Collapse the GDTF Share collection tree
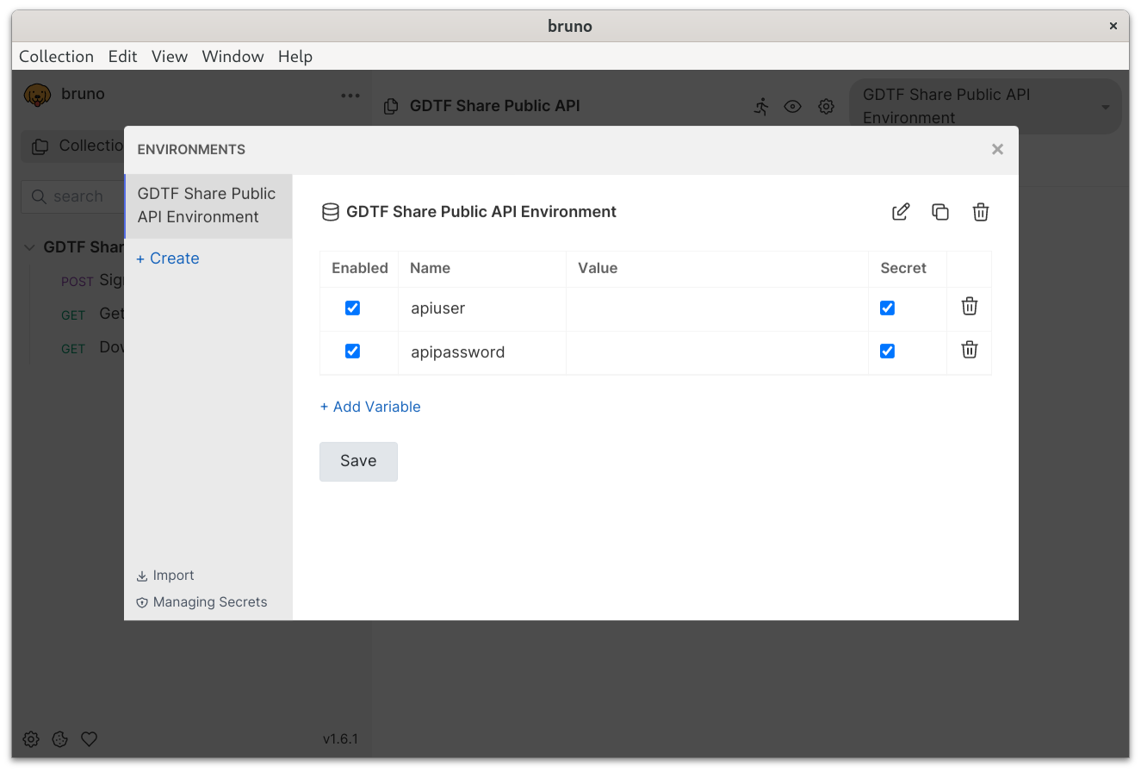Viewport: 1141px width, 772px height. coord(29,247)
